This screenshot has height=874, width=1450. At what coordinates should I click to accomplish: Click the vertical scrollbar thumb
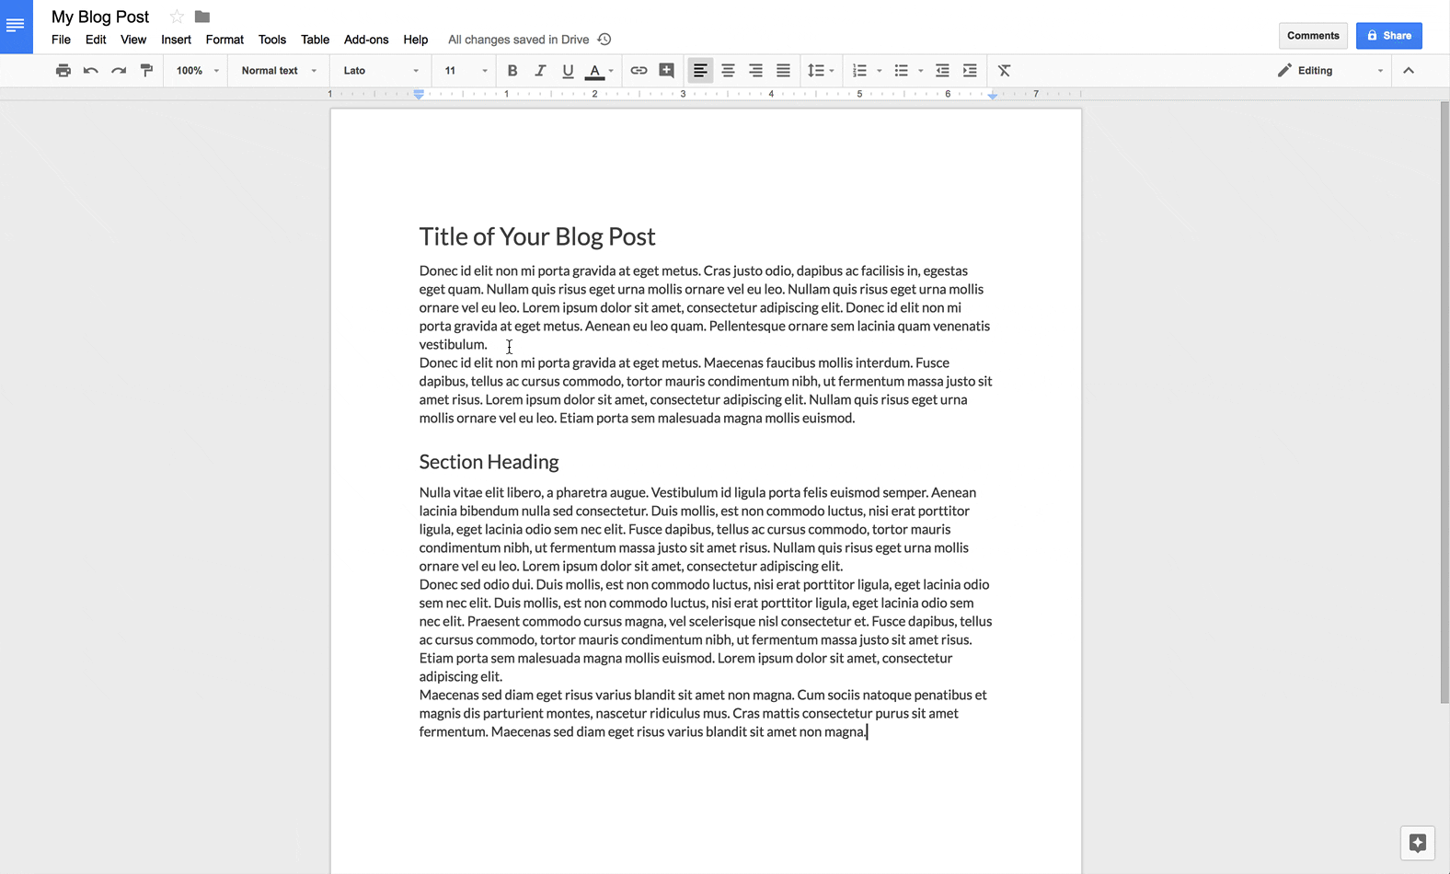[1444, 403]
